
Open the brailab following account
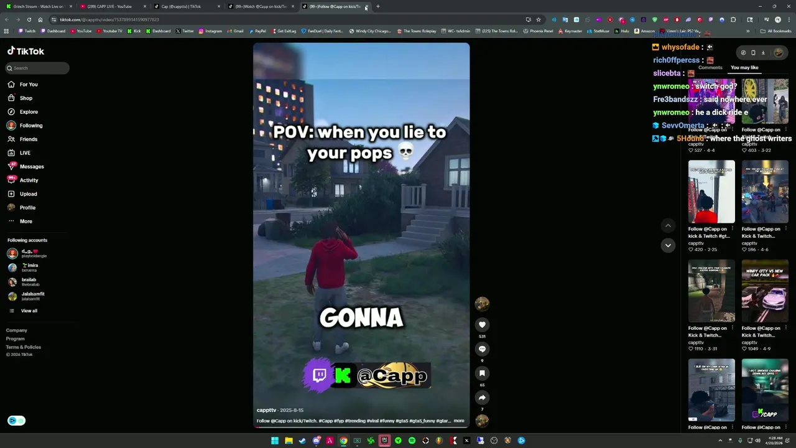24,282
